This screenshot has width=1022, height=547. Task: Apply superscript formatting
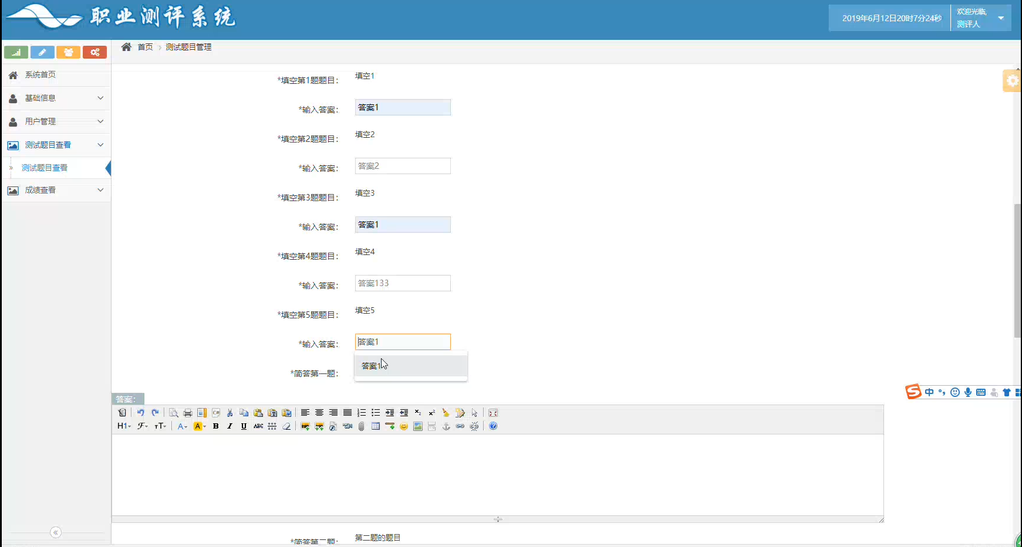pyautogui.click(x=432, y=413)
